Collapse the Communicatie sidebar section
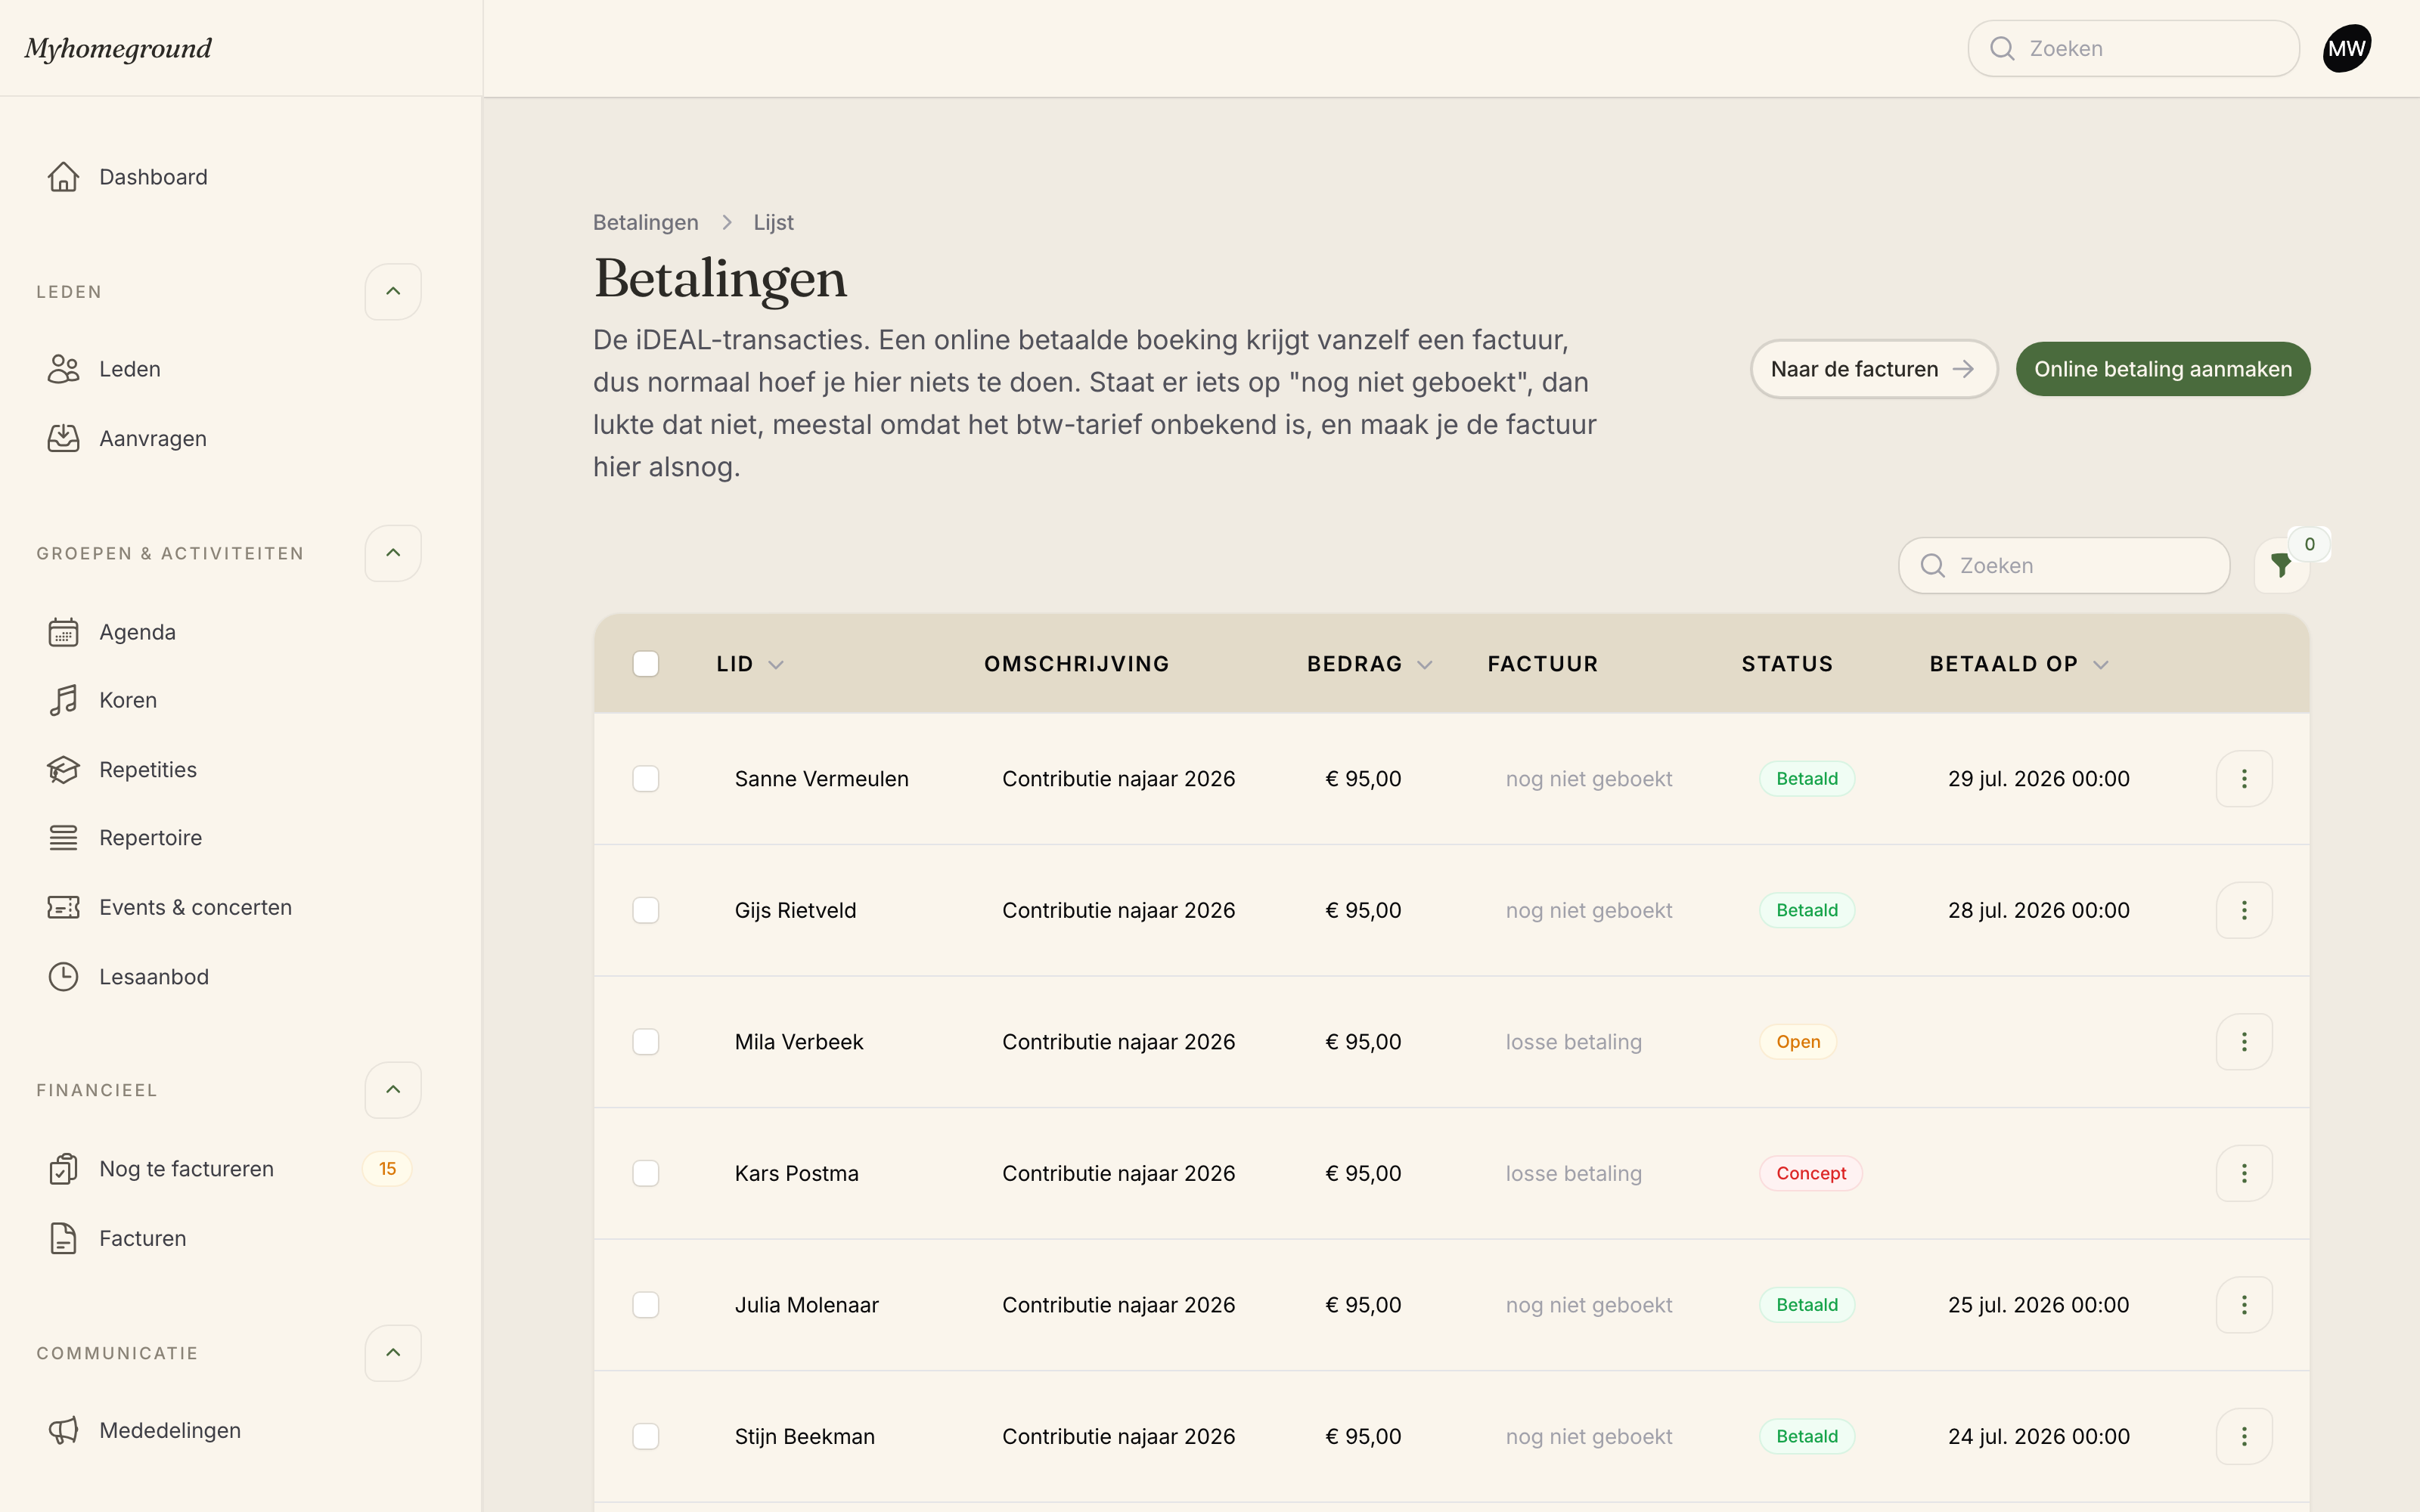The width and height of the screenshot is (2420, 1512). point(393,1353)
